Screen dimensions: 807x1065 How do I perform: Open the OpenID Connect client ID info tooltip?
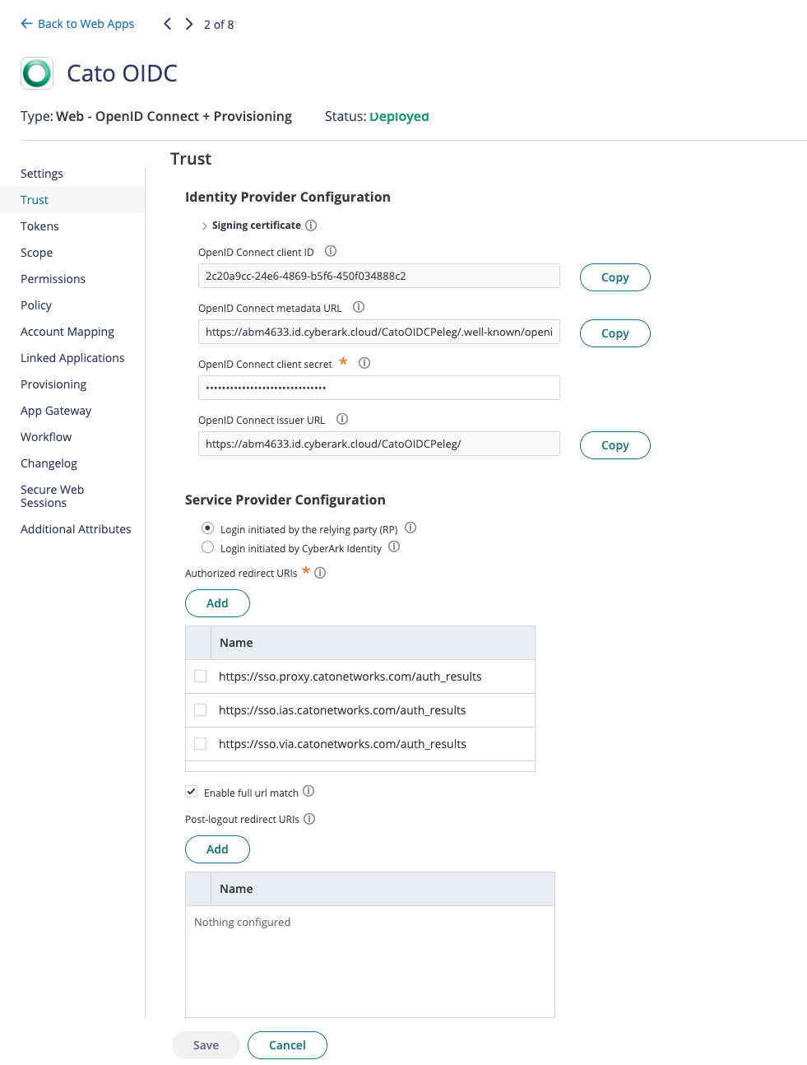[331, 252]
